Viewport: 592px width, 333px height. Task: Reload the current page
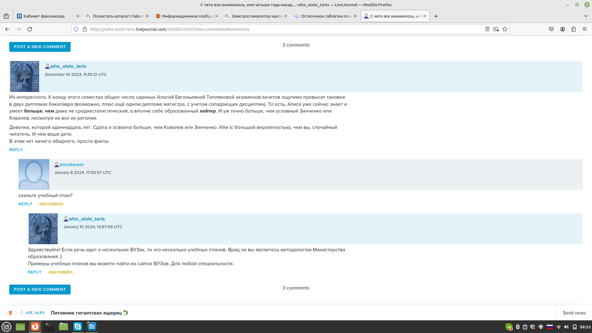(x=30, y=29)
